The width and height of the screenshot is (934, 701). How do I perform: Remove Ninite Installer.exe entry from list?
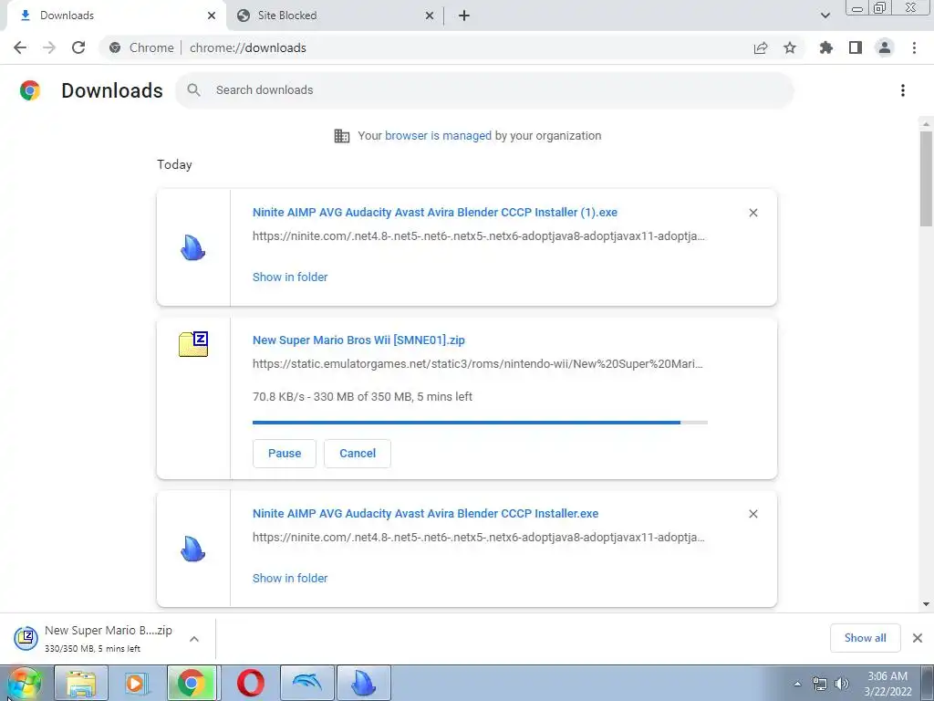(x=753, y=514)
